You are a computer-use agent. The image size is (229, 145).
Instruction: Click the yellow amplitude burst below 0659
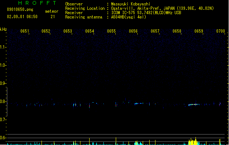194,141
